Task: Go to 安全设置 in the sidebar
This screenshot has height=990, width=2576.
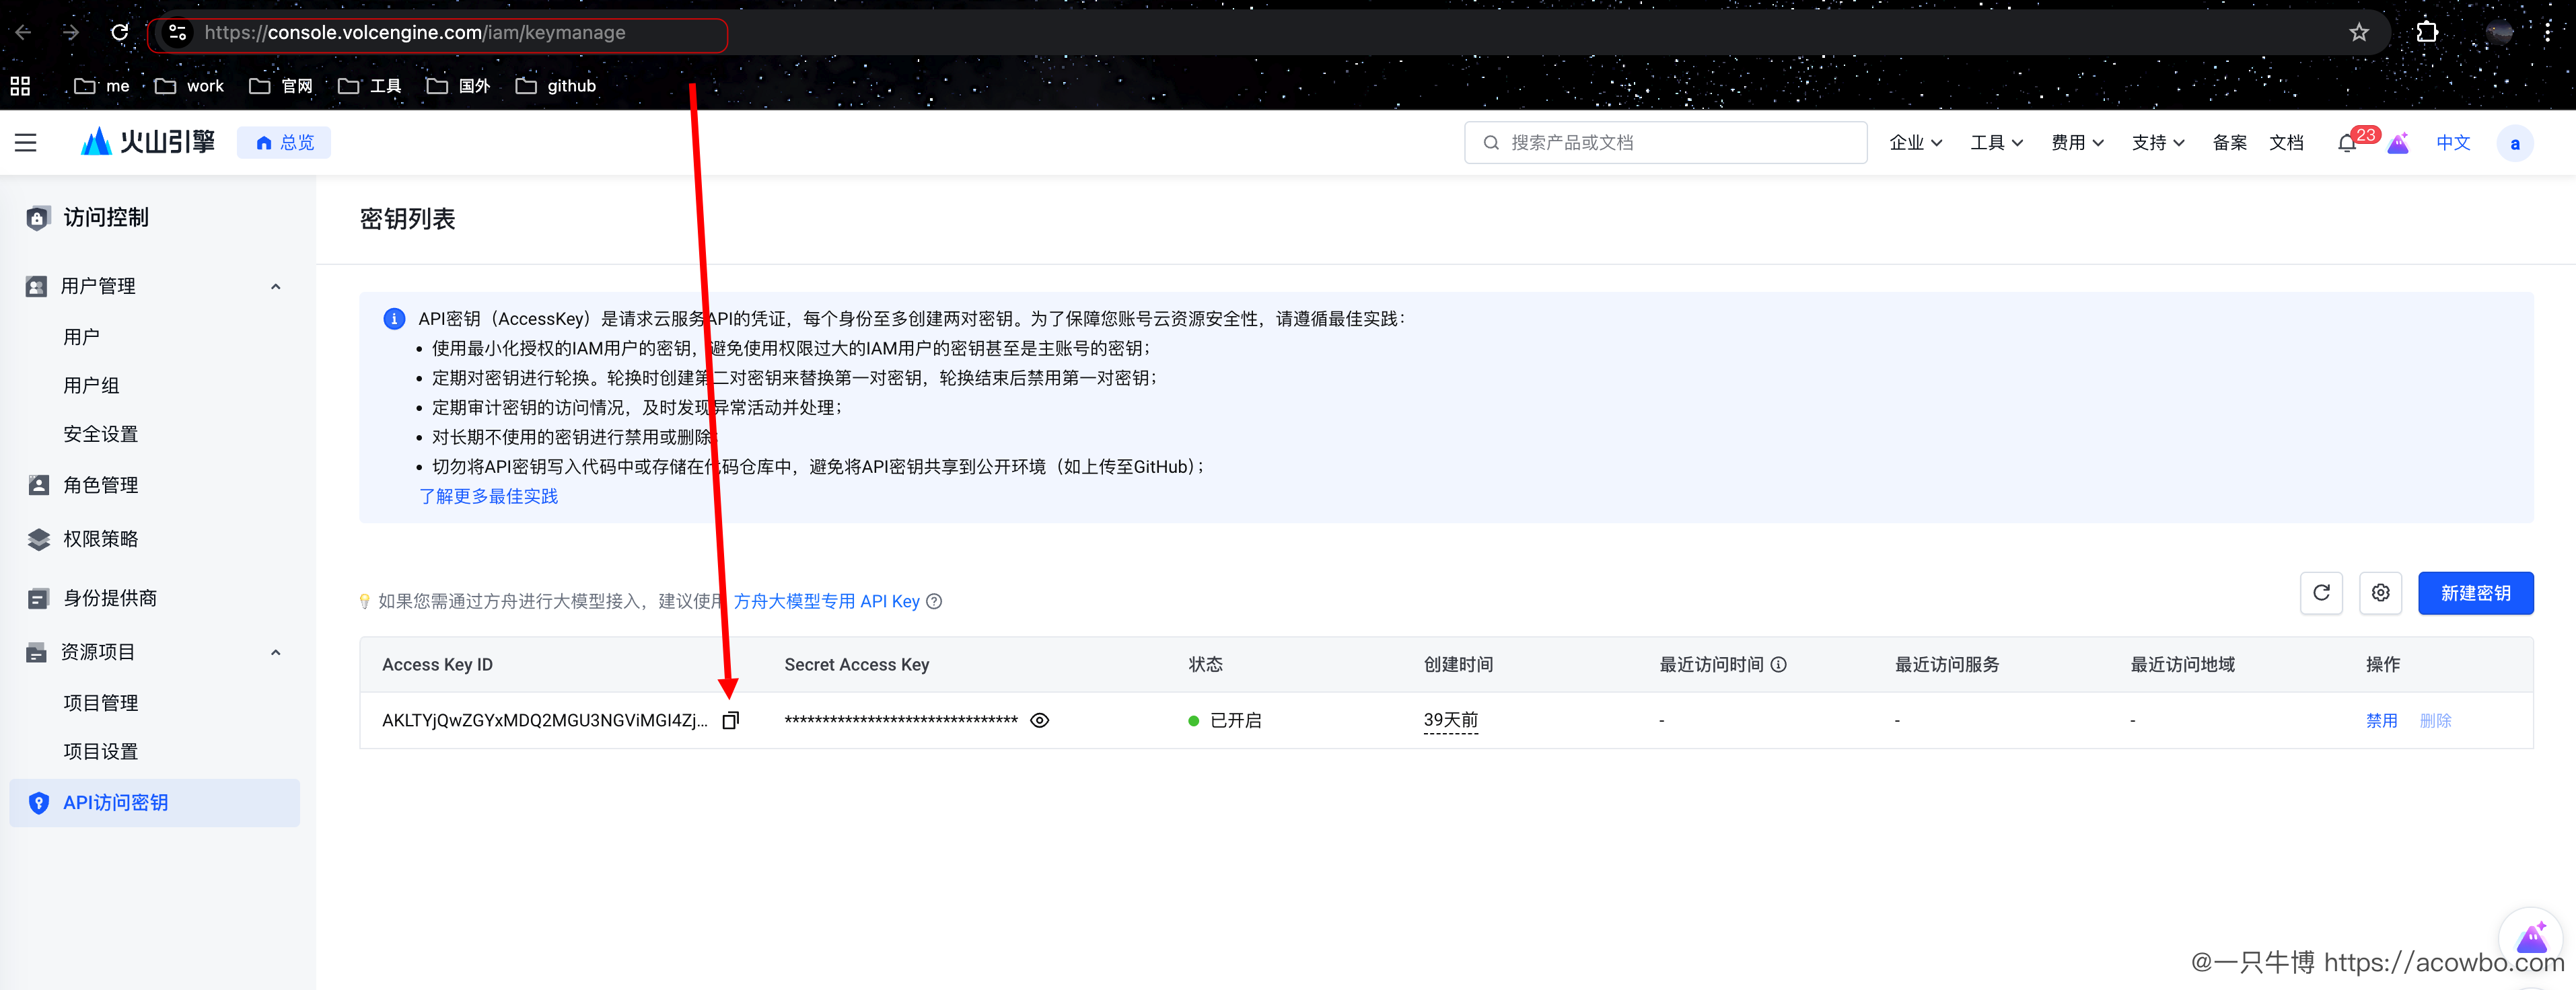Action: click(x=100, y=434)
